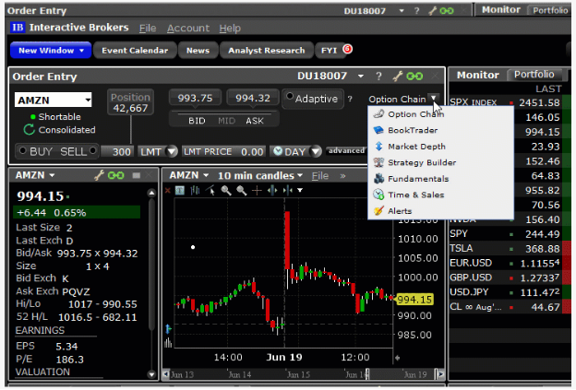576x390 pixels.
Task: Click the Analyst Research button
Action: coord(267,51)
